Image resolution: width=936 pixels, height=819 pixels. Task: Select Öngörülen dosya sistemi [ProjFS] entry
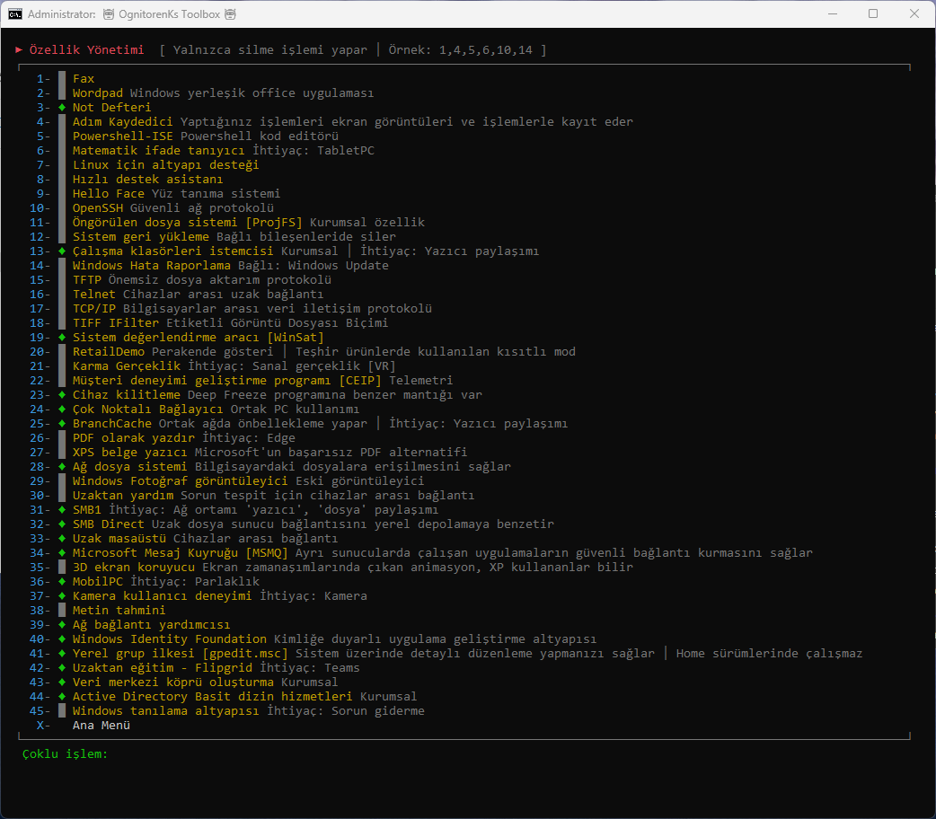pyautogui.click(x=188, y=222)
